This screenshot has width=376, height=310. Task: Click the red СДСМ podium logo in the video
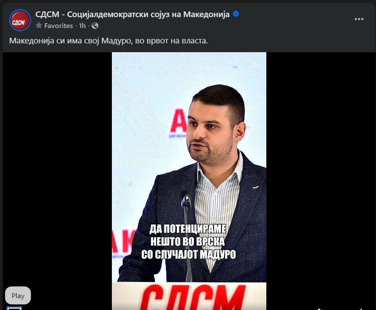click(193, 297)
